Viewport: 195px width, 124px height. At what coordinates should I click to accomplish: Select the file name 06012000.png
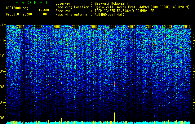tap(17, 8)
